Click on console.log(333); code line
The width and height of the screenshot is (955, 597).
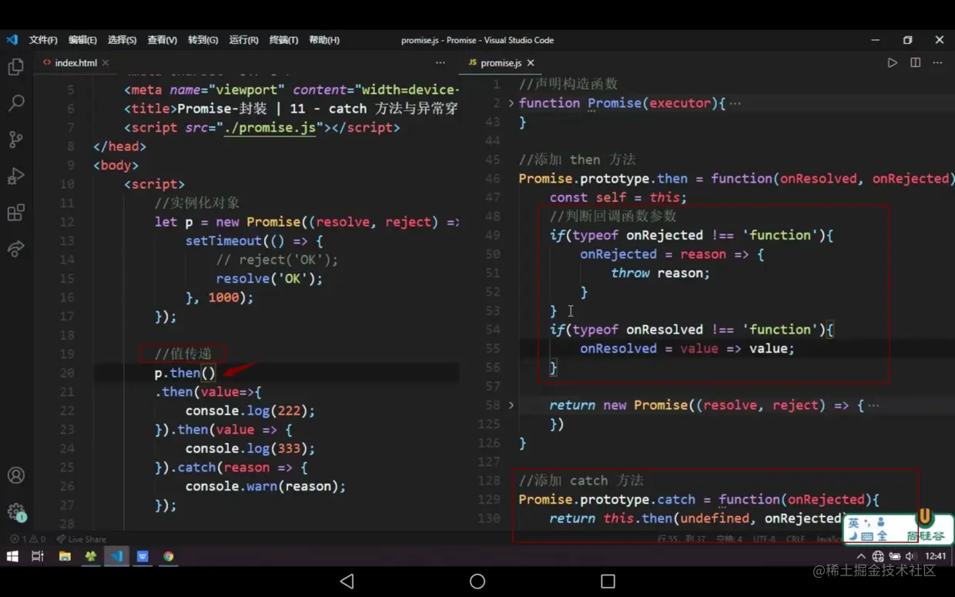click(x=250, y=448)
